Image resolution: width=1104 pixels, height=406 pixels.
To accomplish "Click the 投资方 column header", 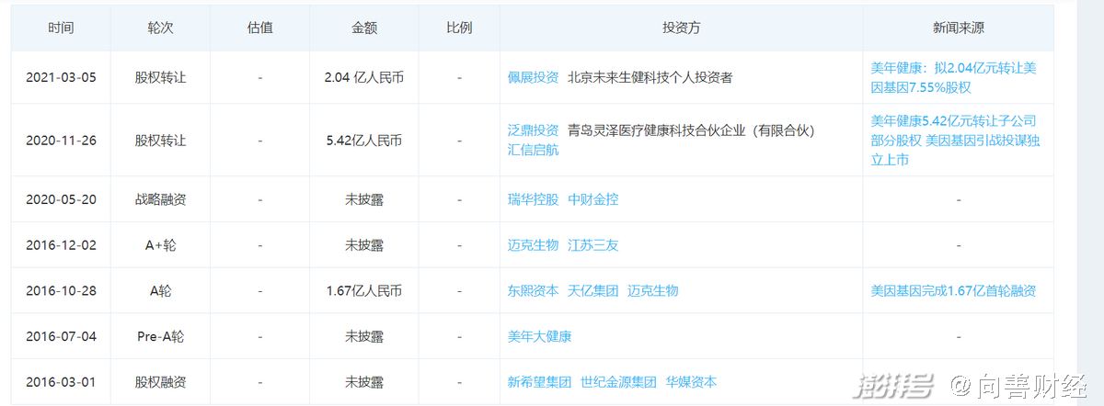I will (x=681, y=28).
